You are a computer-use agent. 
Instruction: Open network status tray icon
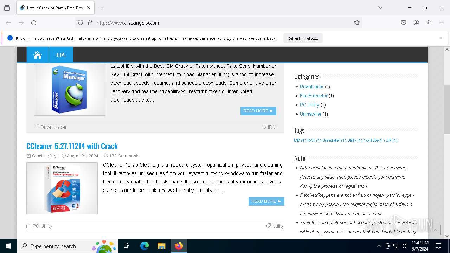pos(396,246)
